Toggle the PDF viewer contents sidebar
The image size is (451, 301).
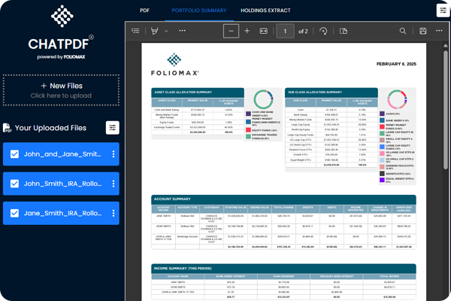[x=135, y=31]
